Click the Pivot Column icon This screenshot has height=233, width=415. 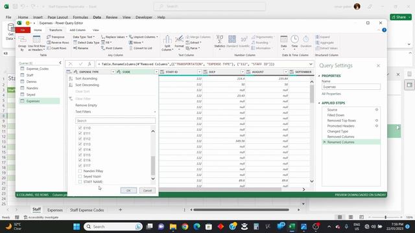(103, 48)
